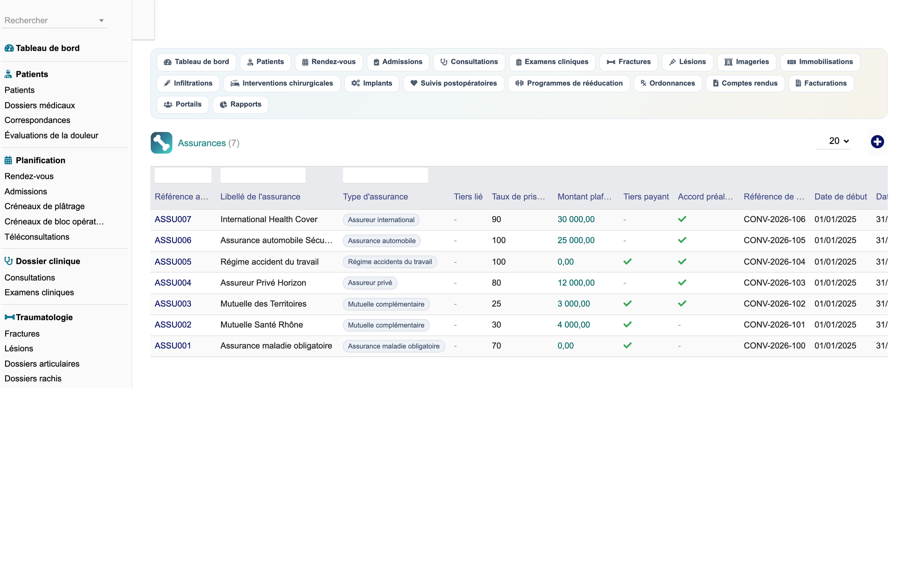Click Accord préalable checkmark for ASSU005
907x561 pixels.
coord(682,261)
